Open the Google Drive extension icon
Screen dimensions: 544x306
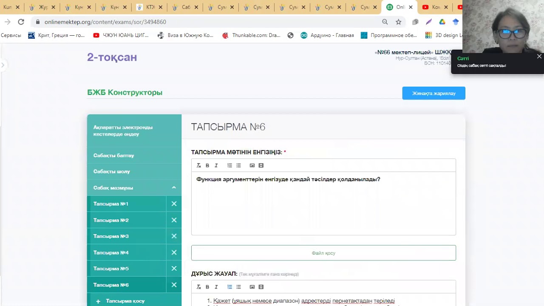[x=442, y=22]
